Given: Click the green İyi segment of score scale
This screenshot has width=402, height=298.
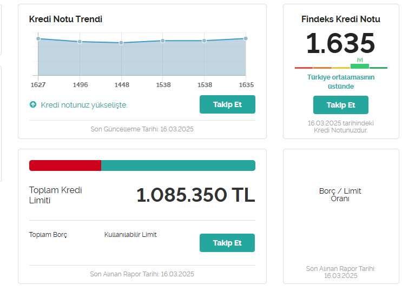Looking at the screenshot, I should coord(360,66).
